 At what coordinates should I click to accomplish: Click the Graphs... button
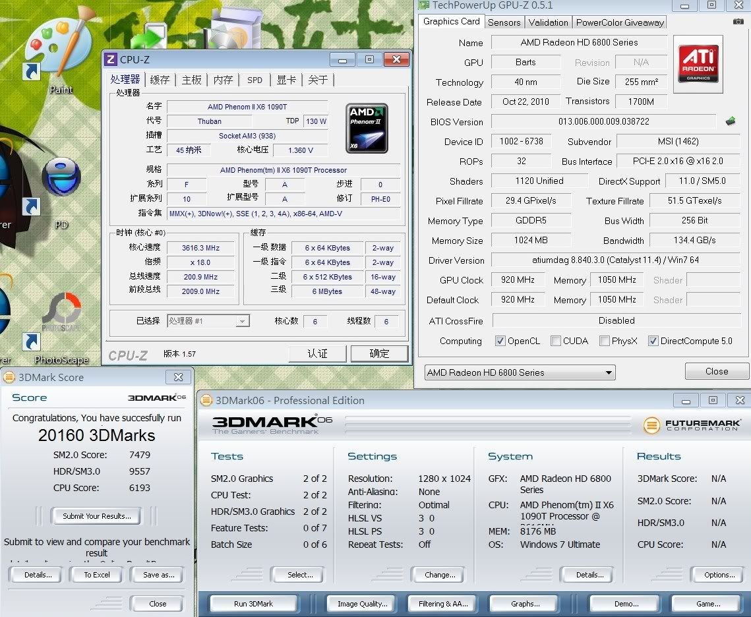coord(525,604)
